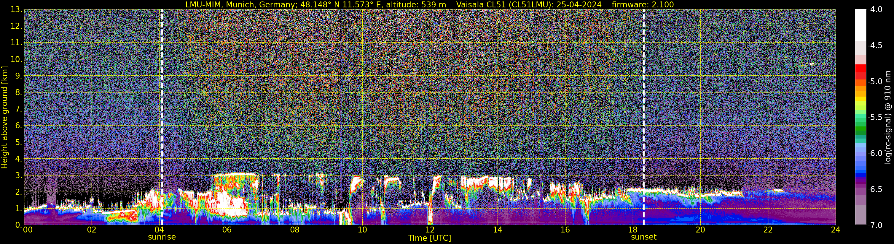The width and height of the screenshot is (894, 244).
Task: Click the '14' time axis tick label
Action: pos(498,230)
